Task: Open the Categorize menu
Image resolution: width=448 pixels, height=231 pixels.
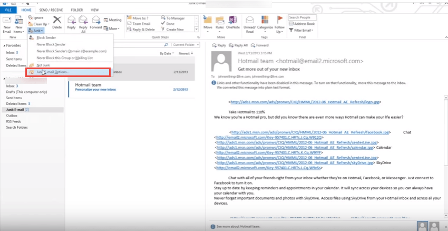Action: 265,24
